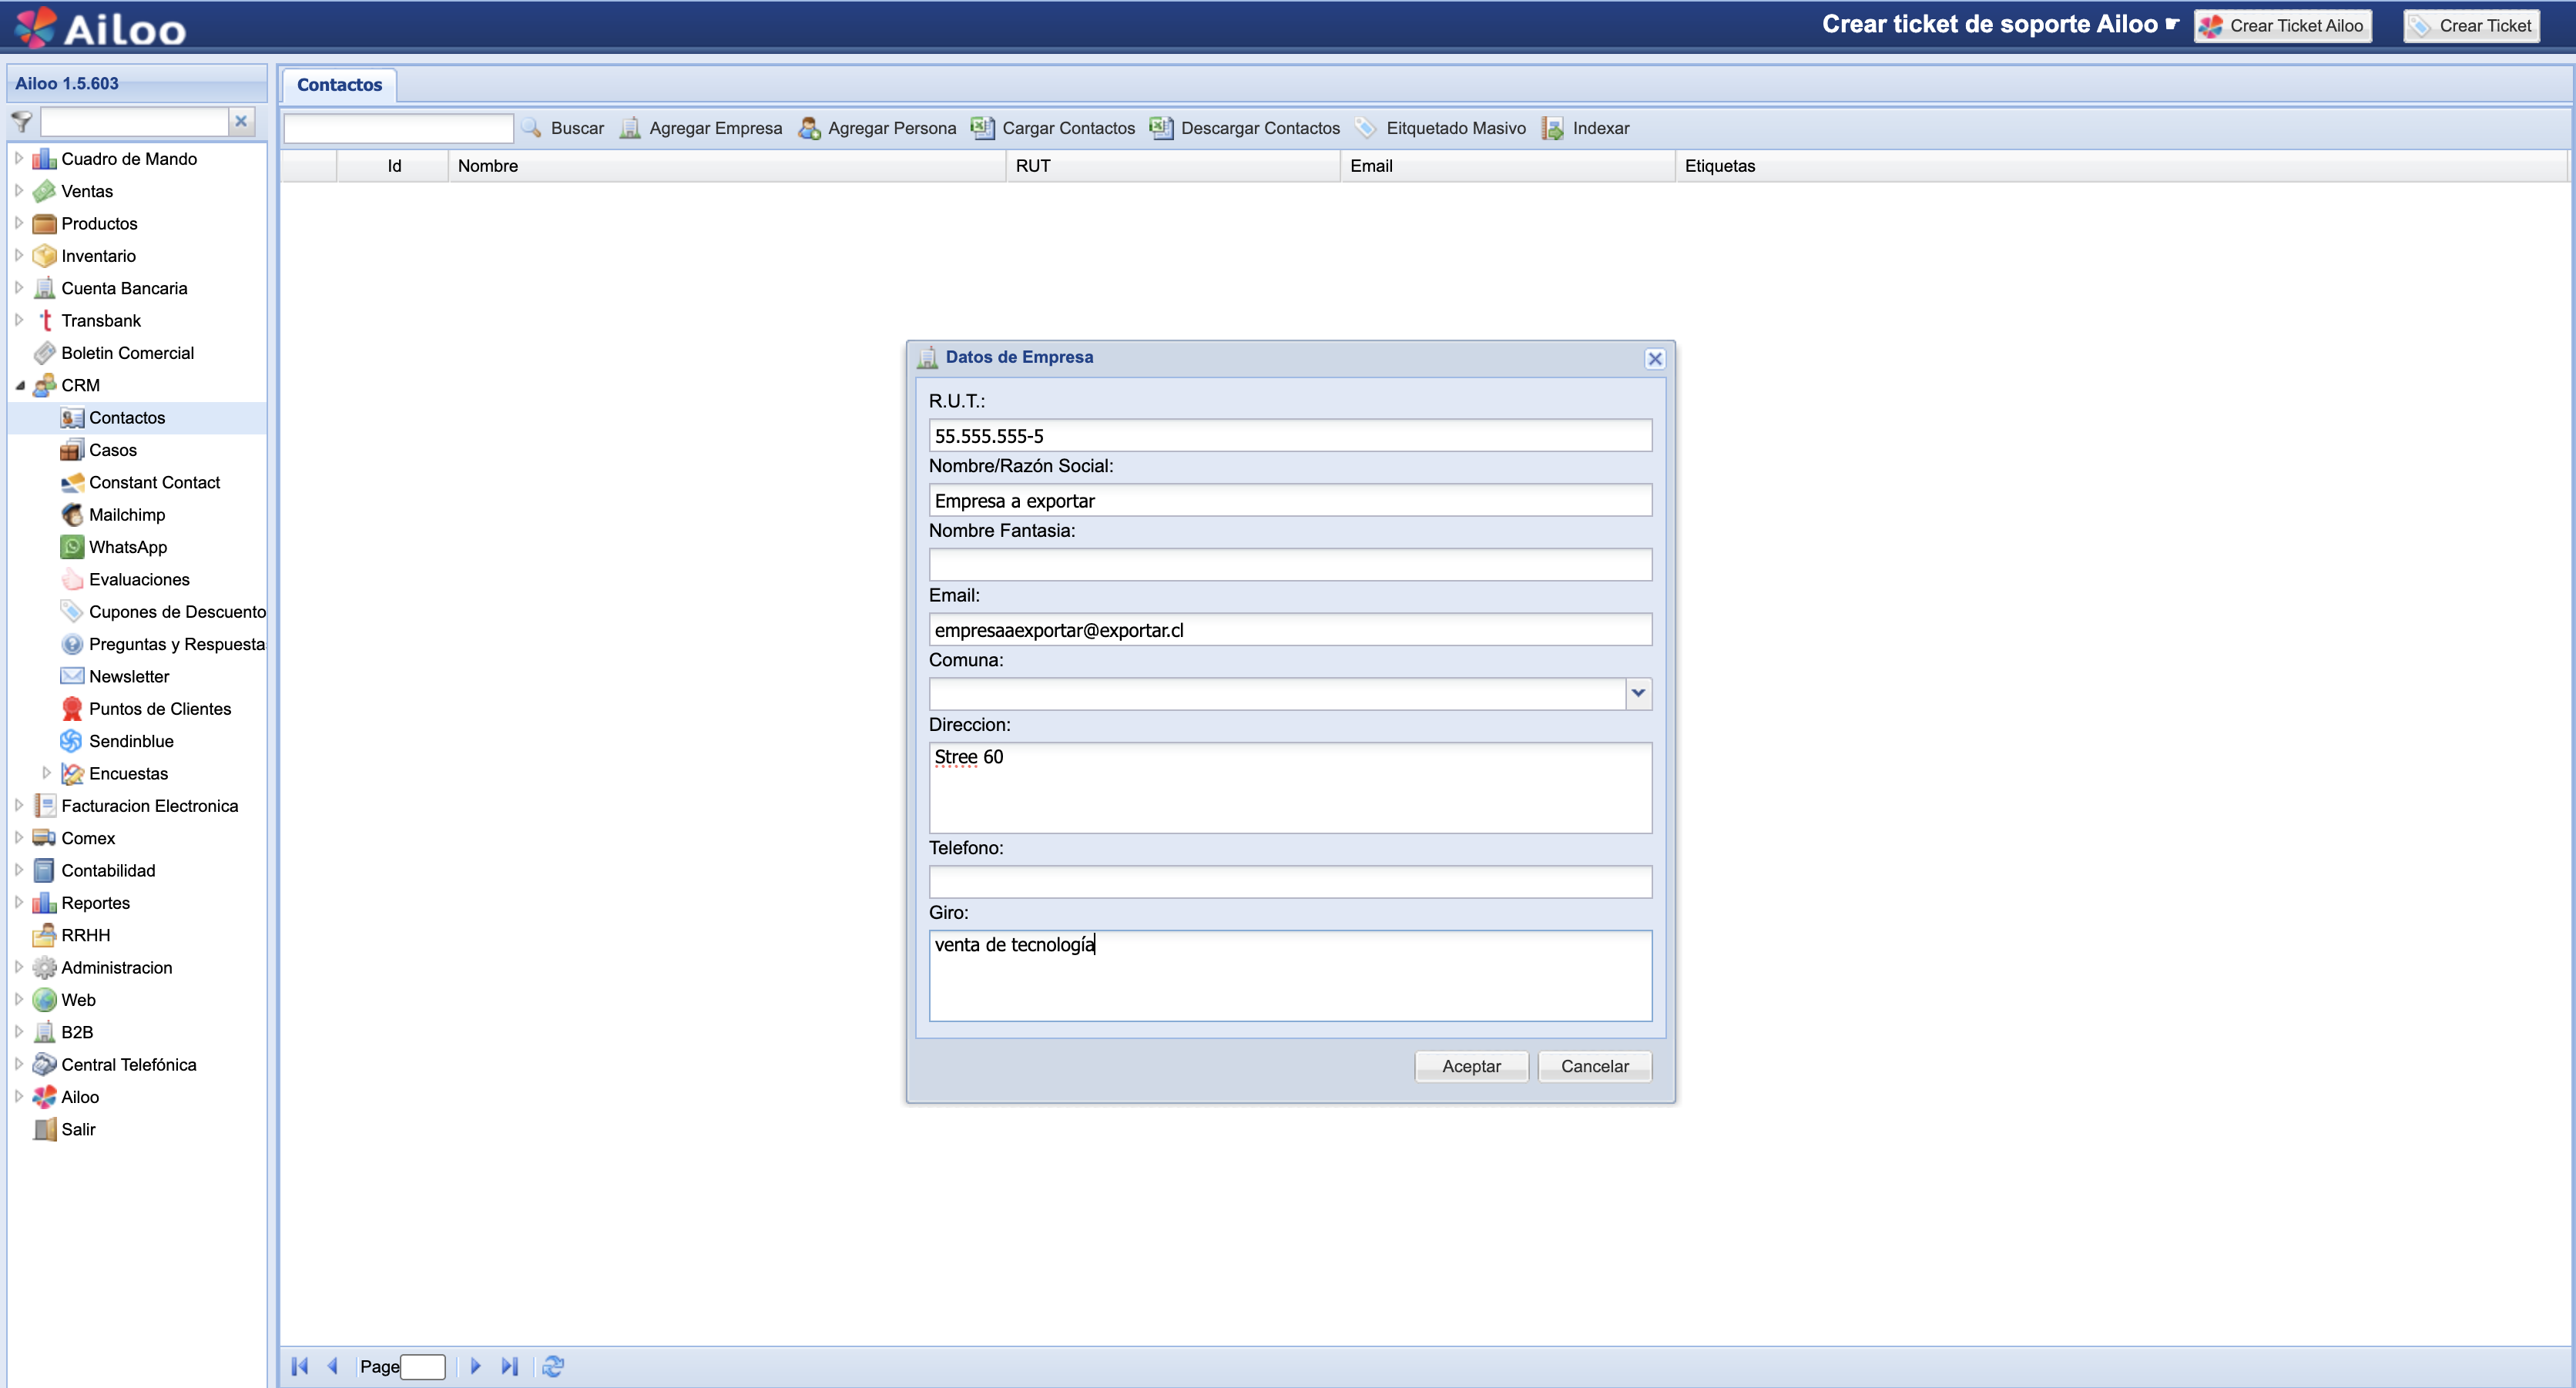Screen dimensions: 2576x1388
Task: Open WhatsApp in CRM menu
Action: [x=128, y=547]
